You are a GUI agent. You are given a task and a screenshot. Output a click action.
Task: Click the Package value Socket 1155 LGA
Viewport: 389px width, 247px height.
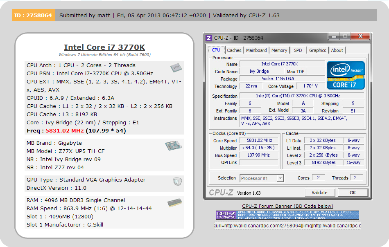282,79
